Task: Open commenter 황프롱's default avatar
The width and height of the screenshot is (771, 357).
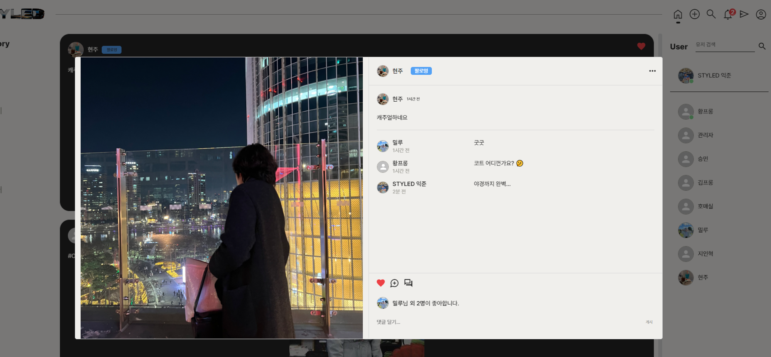Action: (x=382, y=167)
